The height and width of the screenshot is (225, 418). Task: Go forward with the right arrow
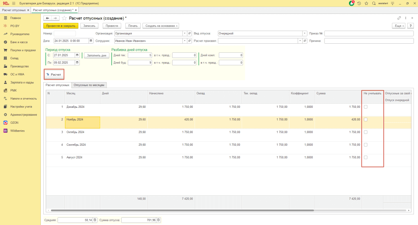click(x=55, y=18)
